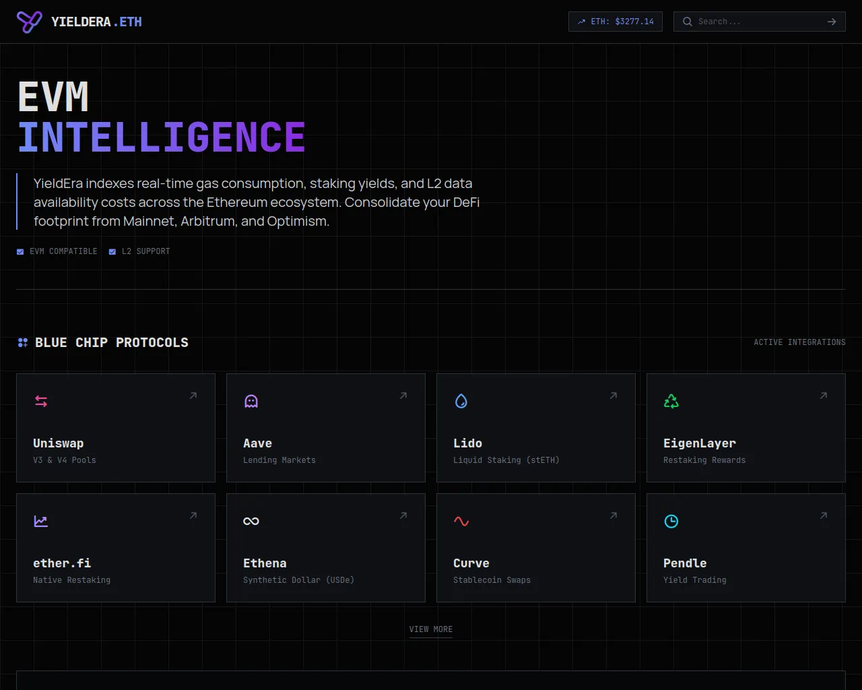Click the ether.fi card title
The width and height of the screenshot is (862, 690).
pos(62,563)
